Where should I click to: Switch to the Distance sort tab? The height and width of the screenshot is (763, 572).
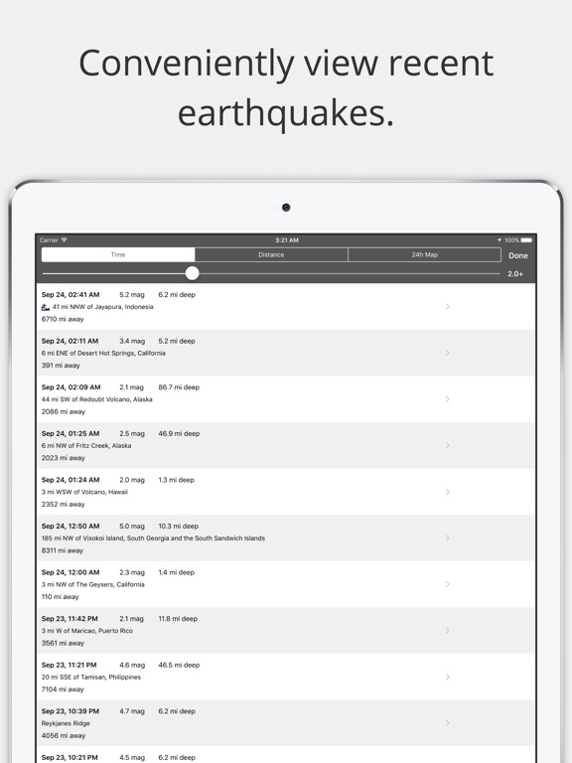point(271,254)
